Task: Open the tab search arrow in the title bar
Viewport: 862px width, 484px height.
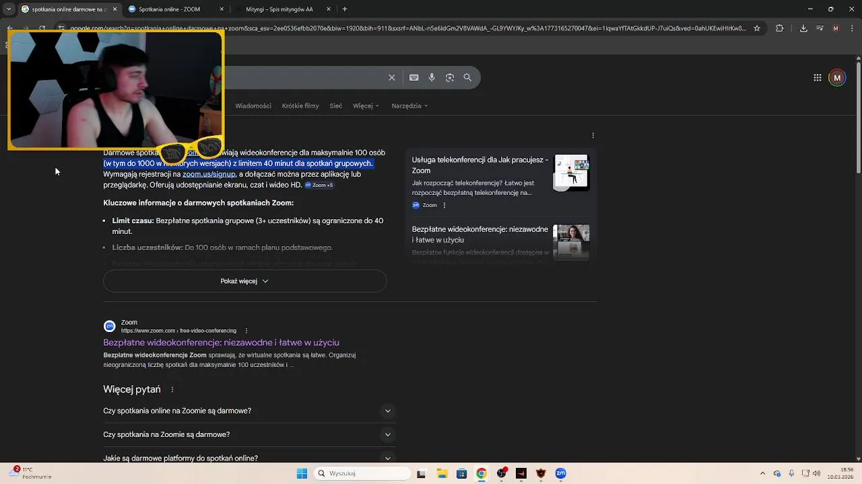Action: [9, 9]
